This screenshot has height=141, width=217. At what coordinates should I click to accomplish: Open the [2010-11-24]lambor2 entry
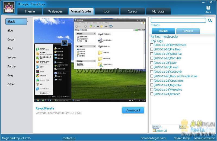pos(167,94)
